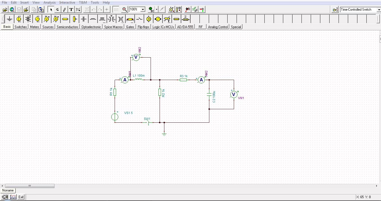381x201 pixels.
Task: Click the horizontal scrollbar thumb
Action: [x=30, y=186]
